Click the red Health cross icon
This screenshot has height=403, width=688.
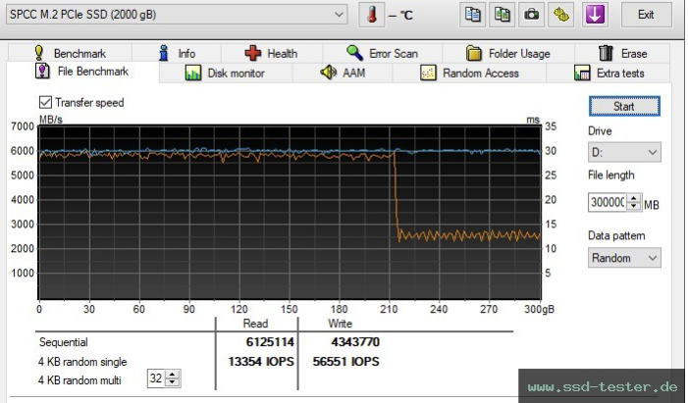(x=253, y=53)
